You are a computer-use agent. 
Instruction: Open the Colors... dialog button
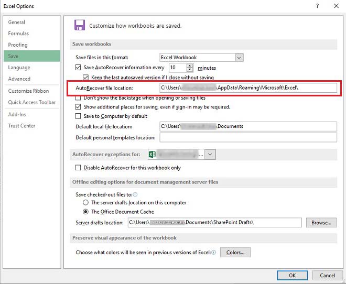coord(235,253)
